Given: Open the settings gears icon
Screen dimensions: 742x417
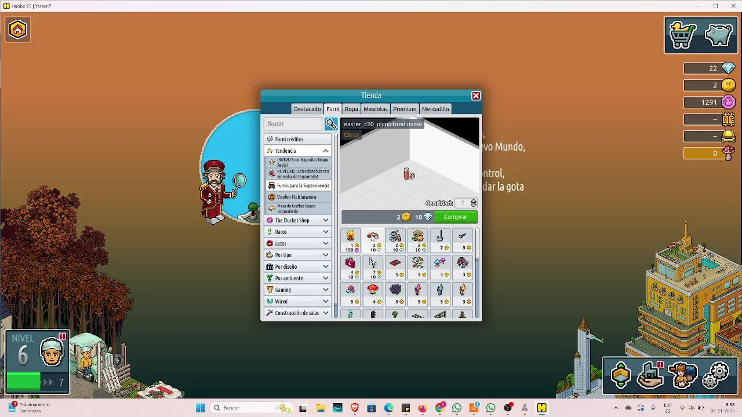Looking at the screenshot, I should click(x=716, y=375).
